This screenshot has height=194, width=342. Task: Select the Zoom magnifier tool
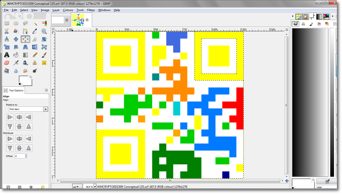[x=44, y=31]
